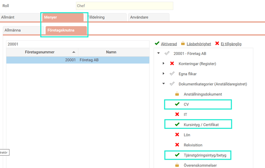This screenshot has height=168, width=265.
Task: Click the Roll input field showing Chef
Action: (124, 6)
